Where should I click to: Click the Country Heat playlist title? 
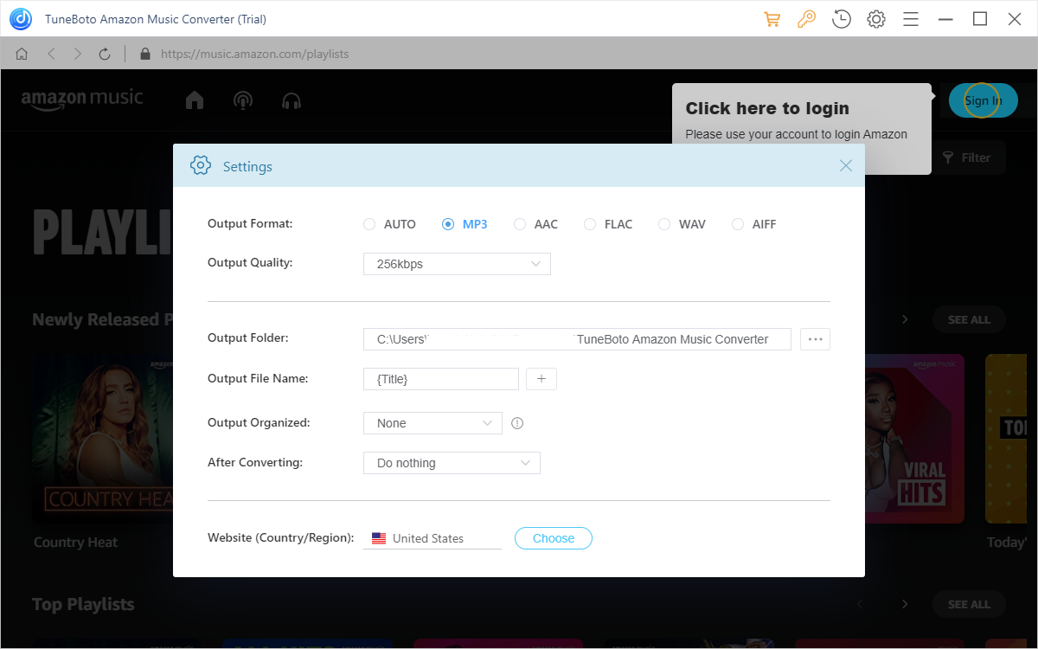pyautogui.click(x=76, y=543)
